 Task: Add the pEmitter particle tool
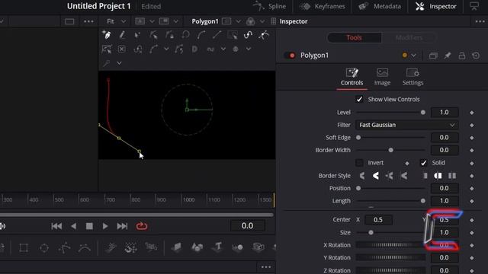coord(111,247)
